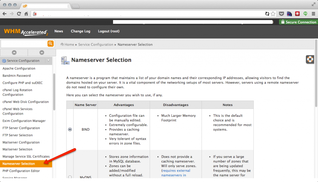This screenshot has height=182, width=318.
Task: Click the main page vertical scrollbar
Action: (316, 73)
